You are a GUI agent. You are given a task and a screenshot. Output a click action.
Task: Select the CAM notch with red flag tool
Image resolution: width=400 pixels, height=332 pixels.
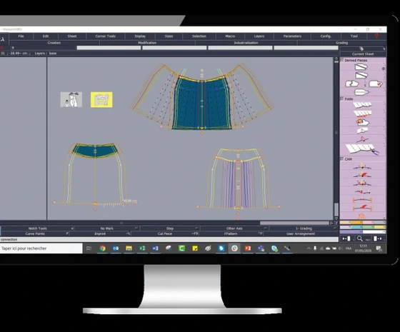point(363,175)
